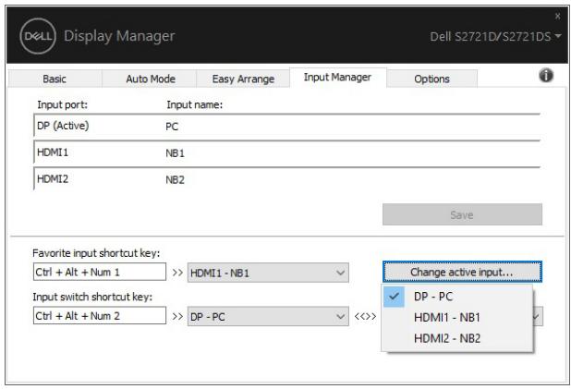Close the Display Manager window

pos(557,16)
